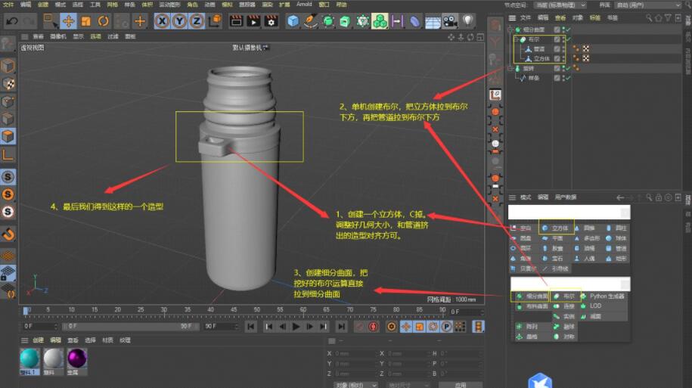Screen dimensions: 692x388
Task: Open the spline pen tool
Action: (310, 20)
